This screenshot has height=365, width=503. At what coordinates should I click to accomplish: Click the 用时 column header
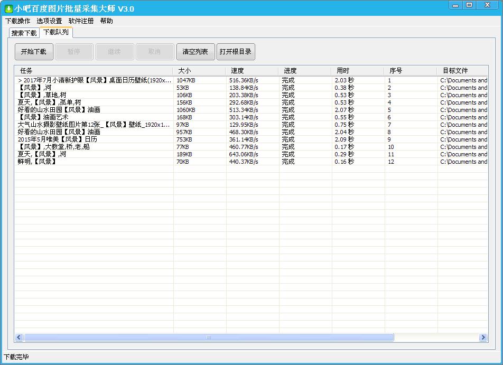point(358,71)
